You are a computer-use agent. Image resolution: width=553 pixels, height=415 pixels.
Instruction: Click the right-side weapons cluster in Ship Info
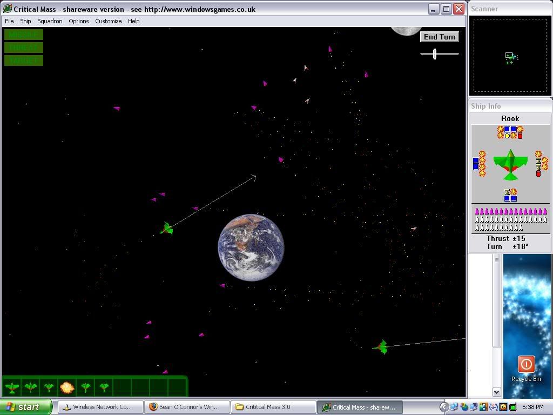point(541,164)
